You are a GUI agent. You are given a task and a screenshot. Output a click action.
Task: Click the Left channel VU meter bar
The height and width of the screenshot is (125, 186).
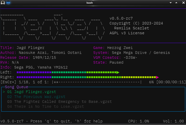pyautogui.click(x=68, y=72)
